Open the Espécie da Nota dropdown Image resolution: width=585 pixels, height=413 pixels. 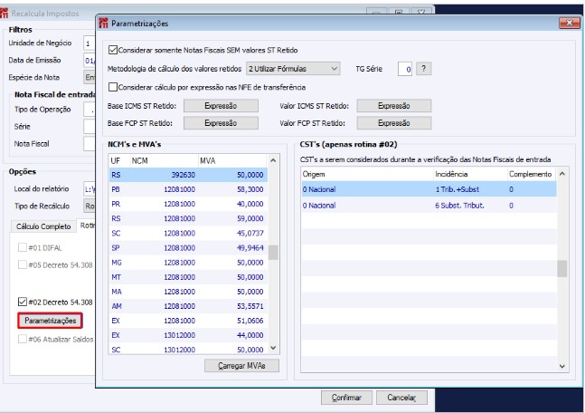click(90, 77)
